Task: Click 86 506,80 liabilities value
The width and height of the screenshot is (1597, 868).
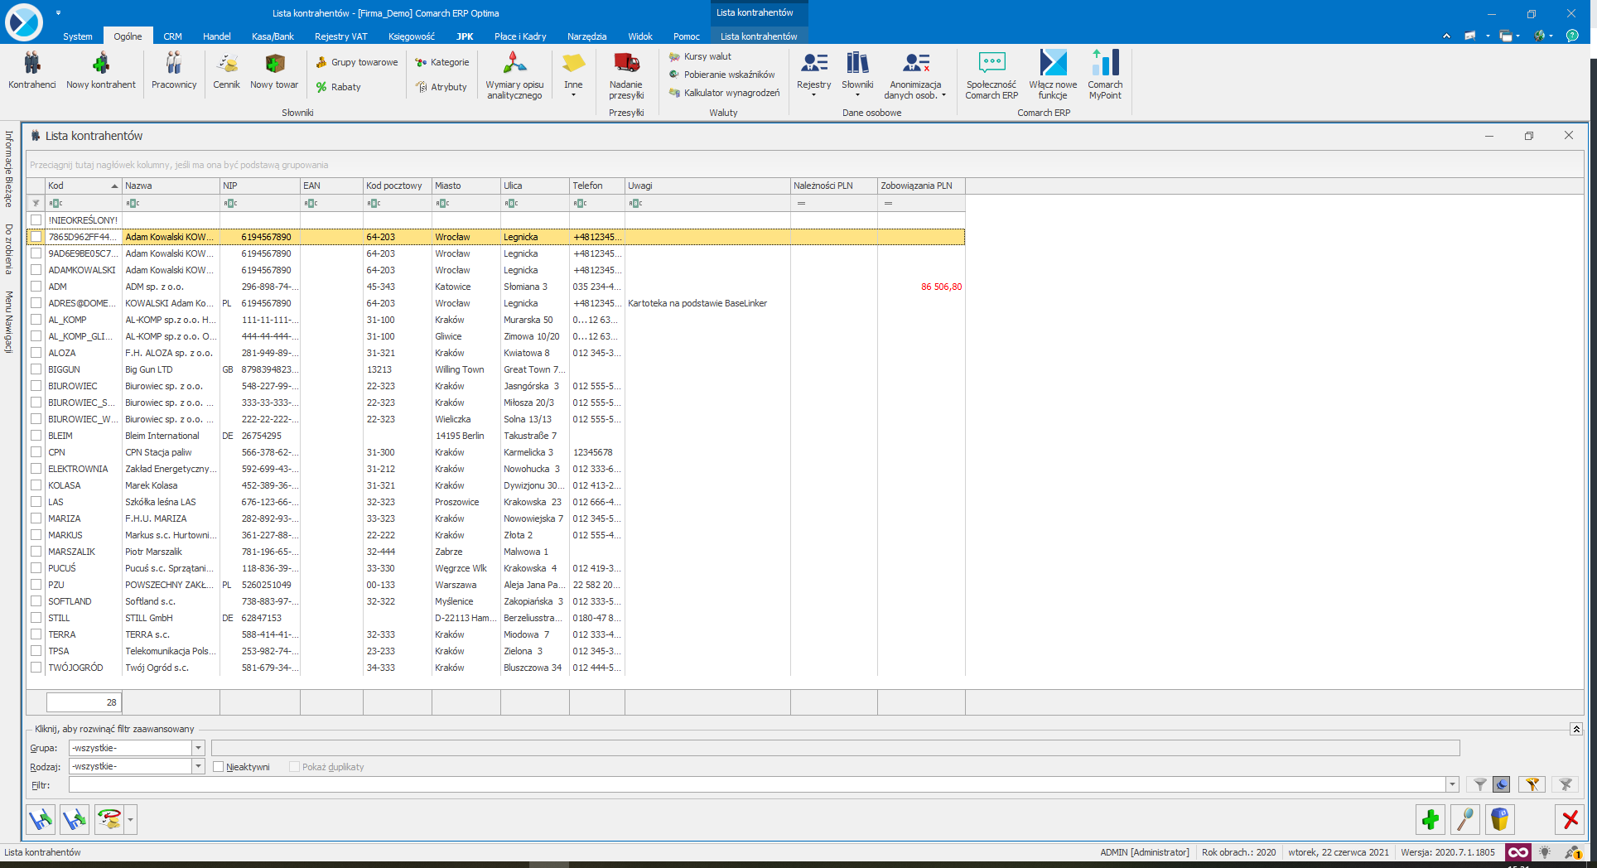Action: click(941, 287)
